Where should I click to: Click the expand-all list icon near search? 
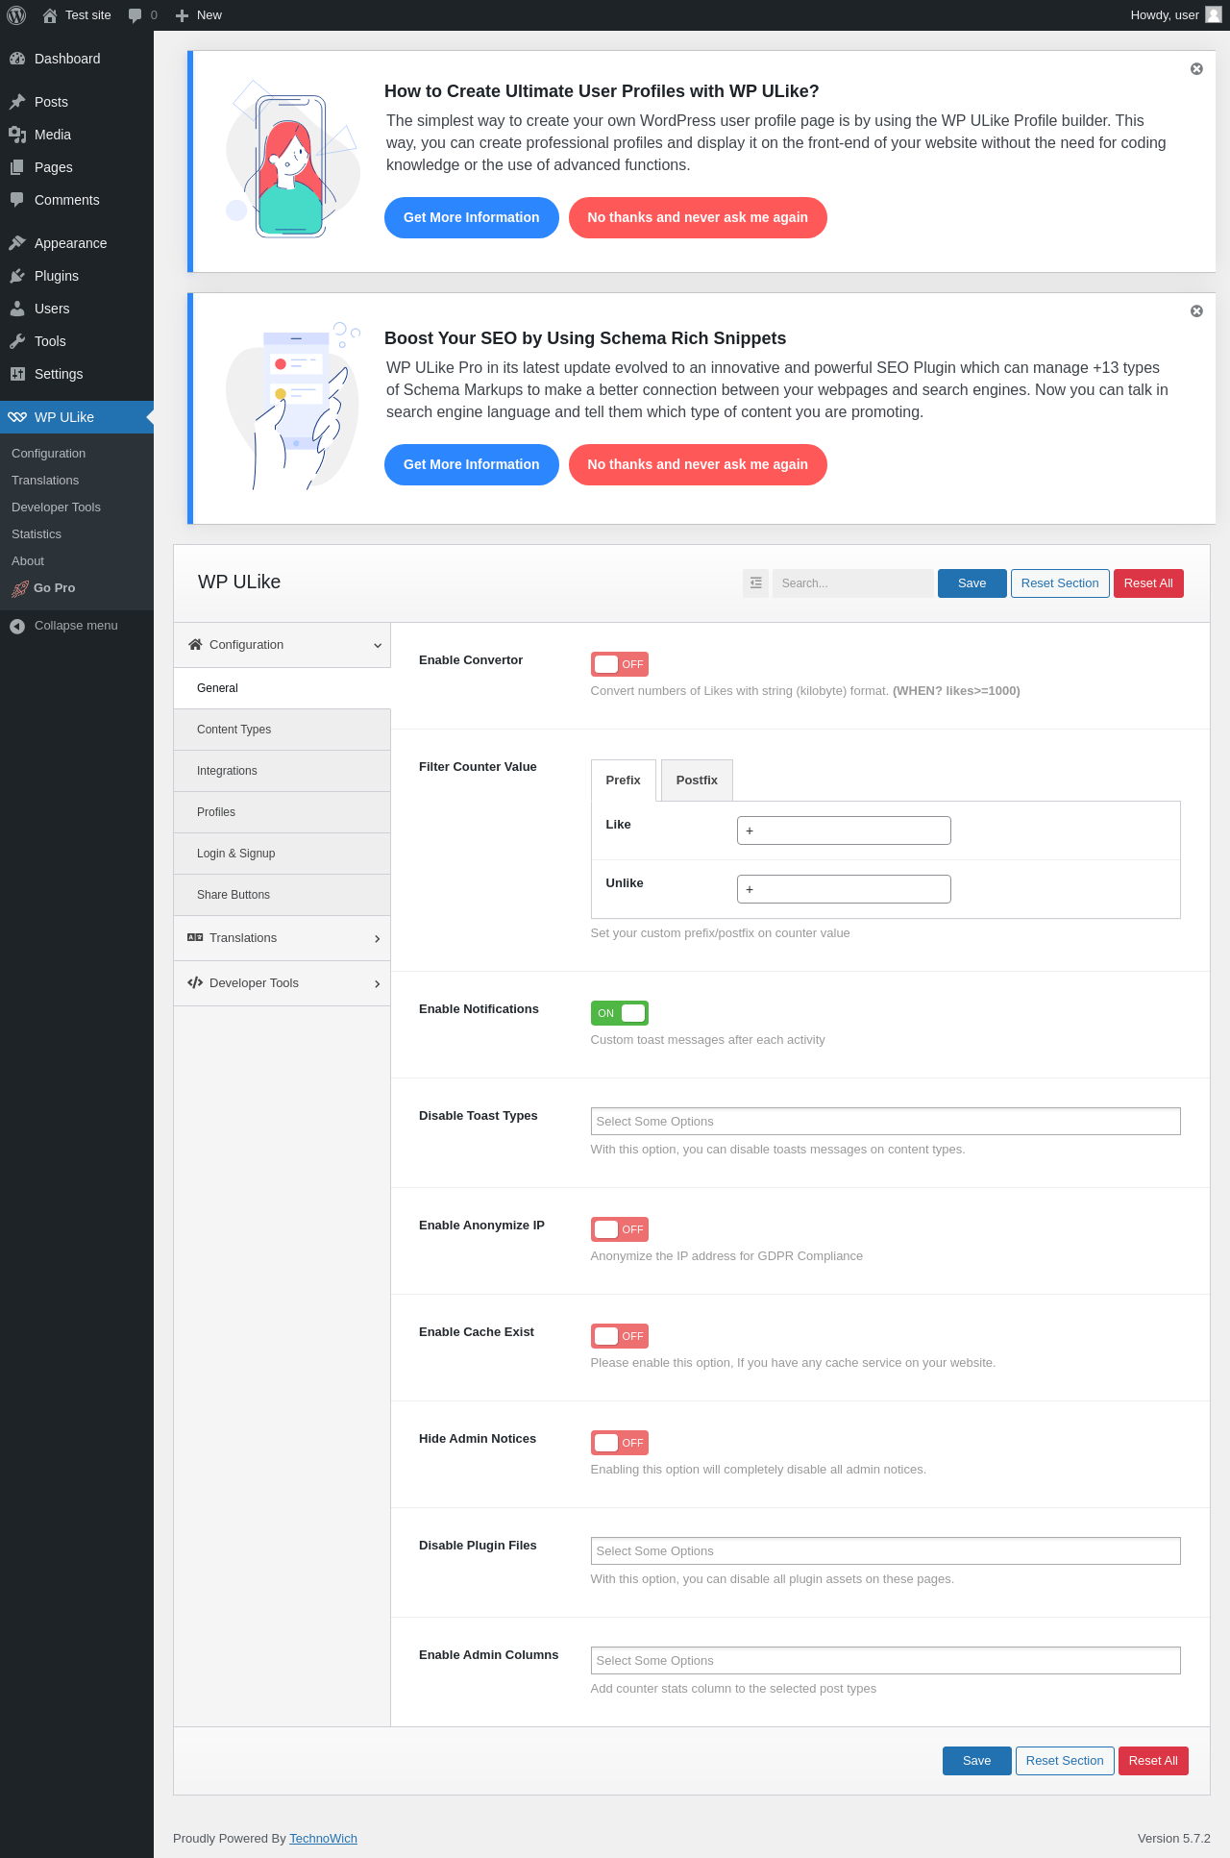point(756,583)
